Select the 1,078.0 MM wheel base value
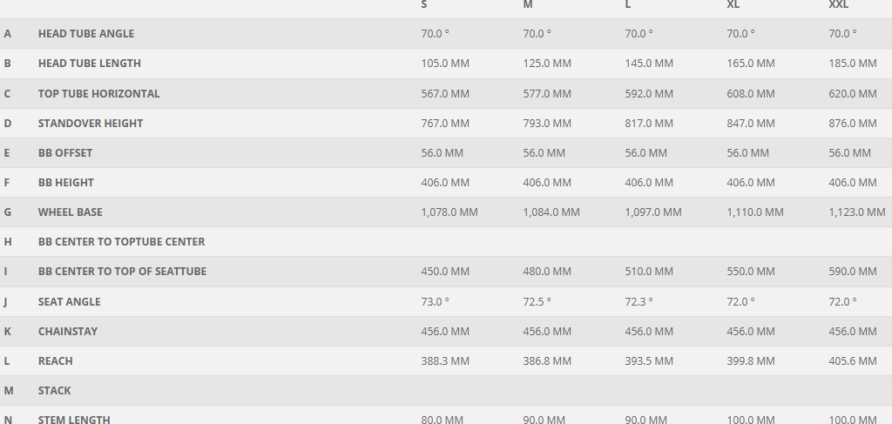The height and width of the screenshot is (424, 892). (x=449, y=212)
